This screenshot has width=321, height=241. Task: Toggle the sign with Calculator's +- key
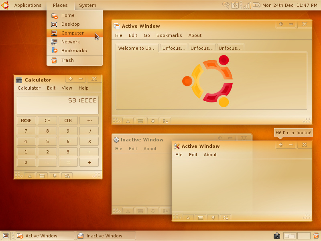click(x=89, y=120)
